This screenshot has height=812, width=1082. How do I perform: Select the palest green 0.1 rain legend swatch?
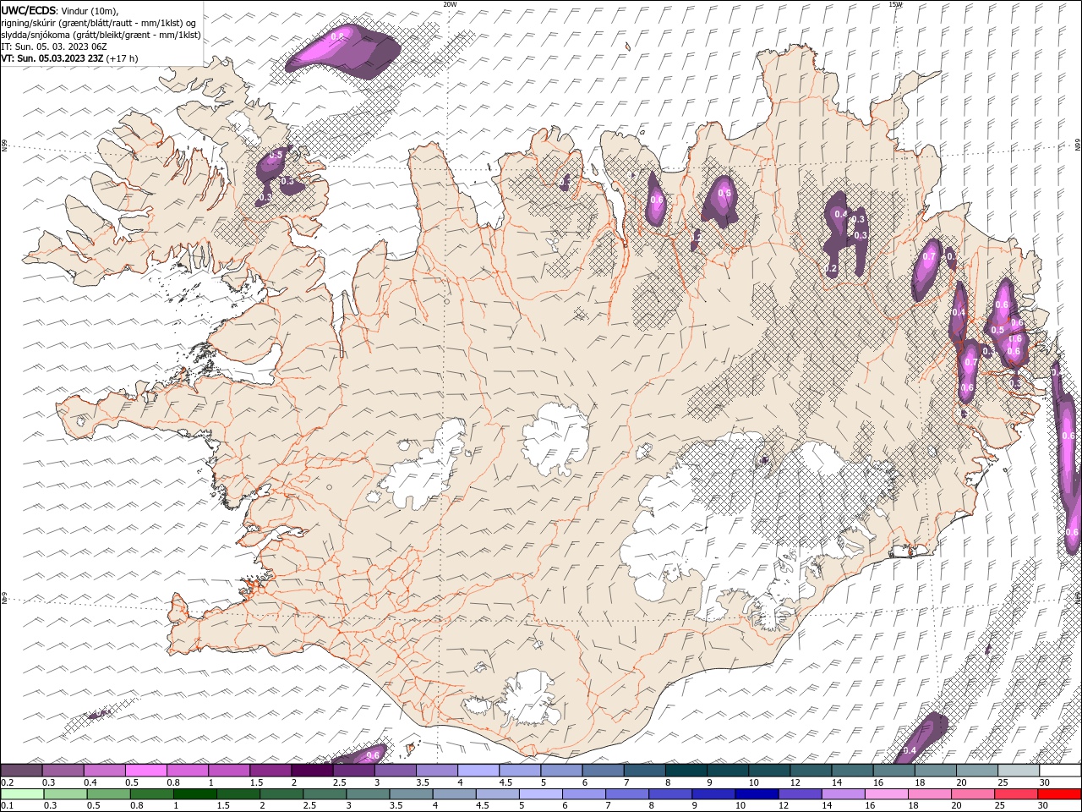tap(22, 794)
